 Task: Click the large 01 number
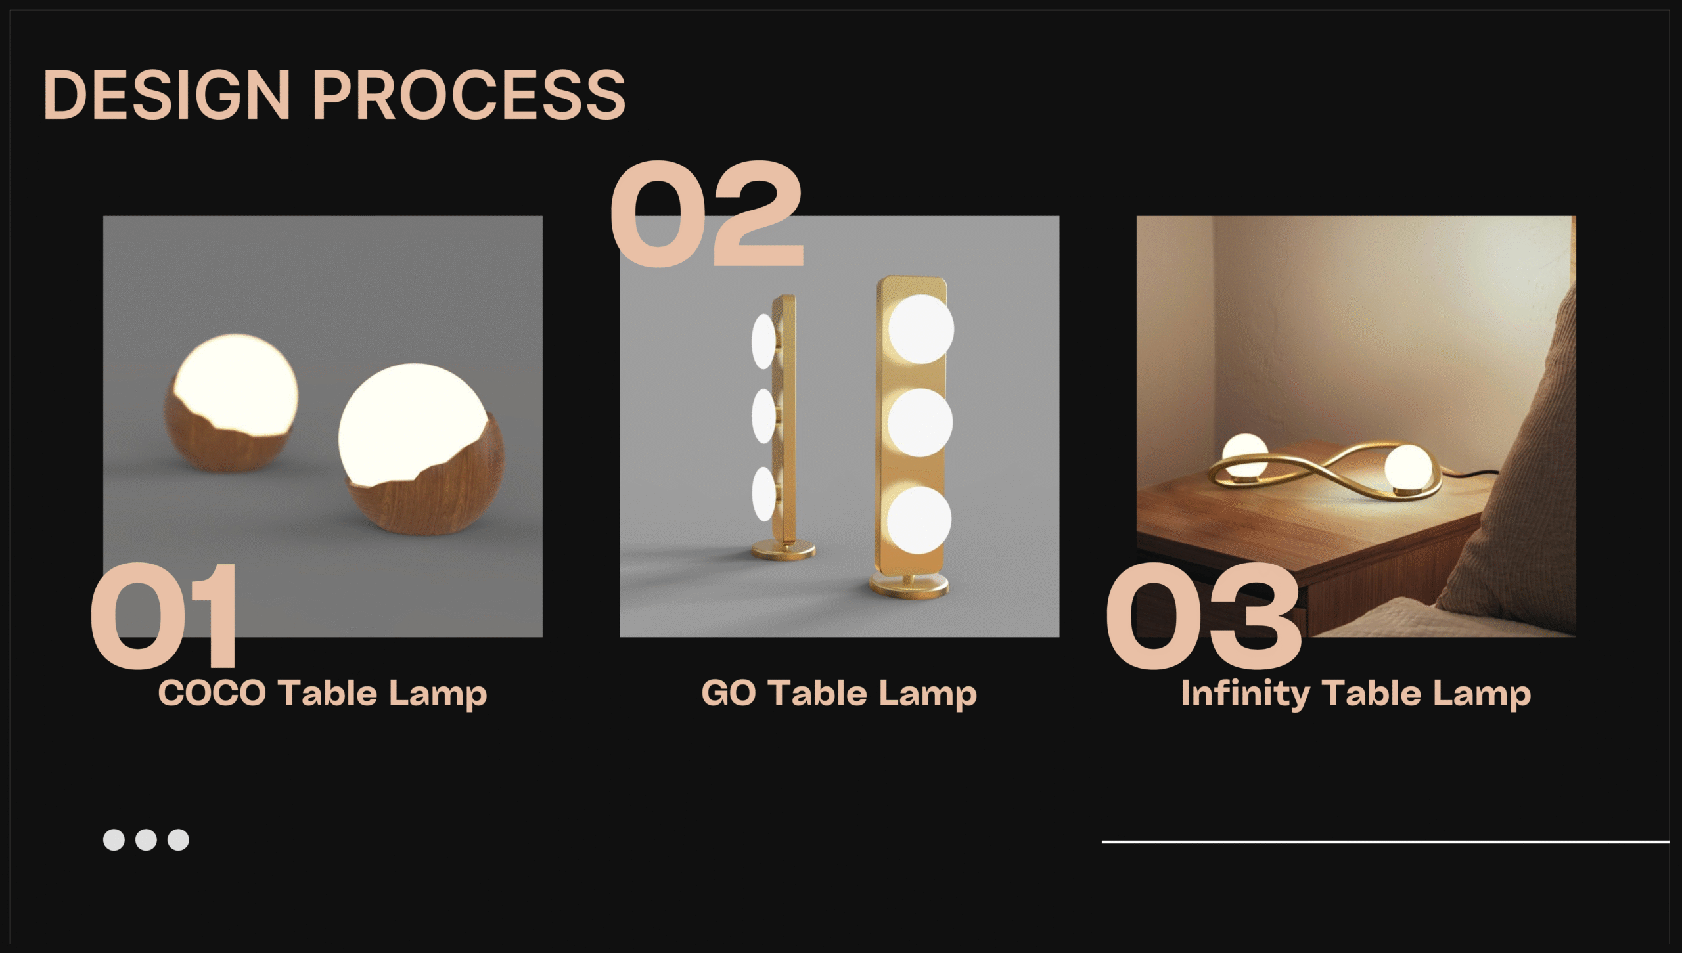point(164,615)
